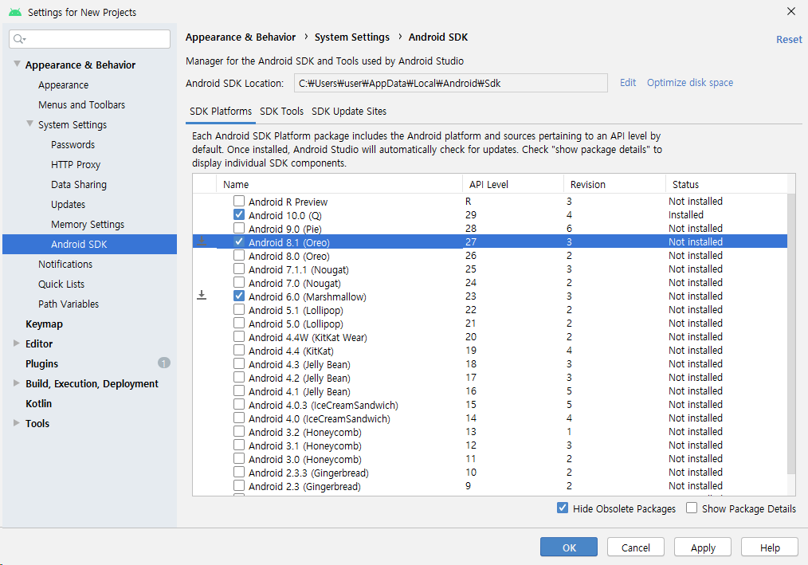The image size is (808, 565).
Task: Collapse the System Settings tree node
Action: (30, 124)
